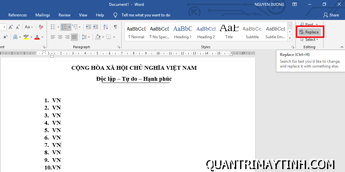Switch to the References tab

(x=18, y=15)
